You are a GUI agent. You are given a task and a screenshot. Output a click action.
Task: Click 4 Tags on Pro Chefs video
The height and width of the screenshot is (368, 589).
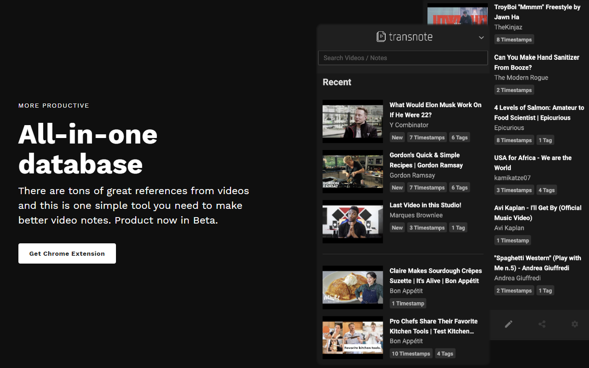tap(445, 354)
